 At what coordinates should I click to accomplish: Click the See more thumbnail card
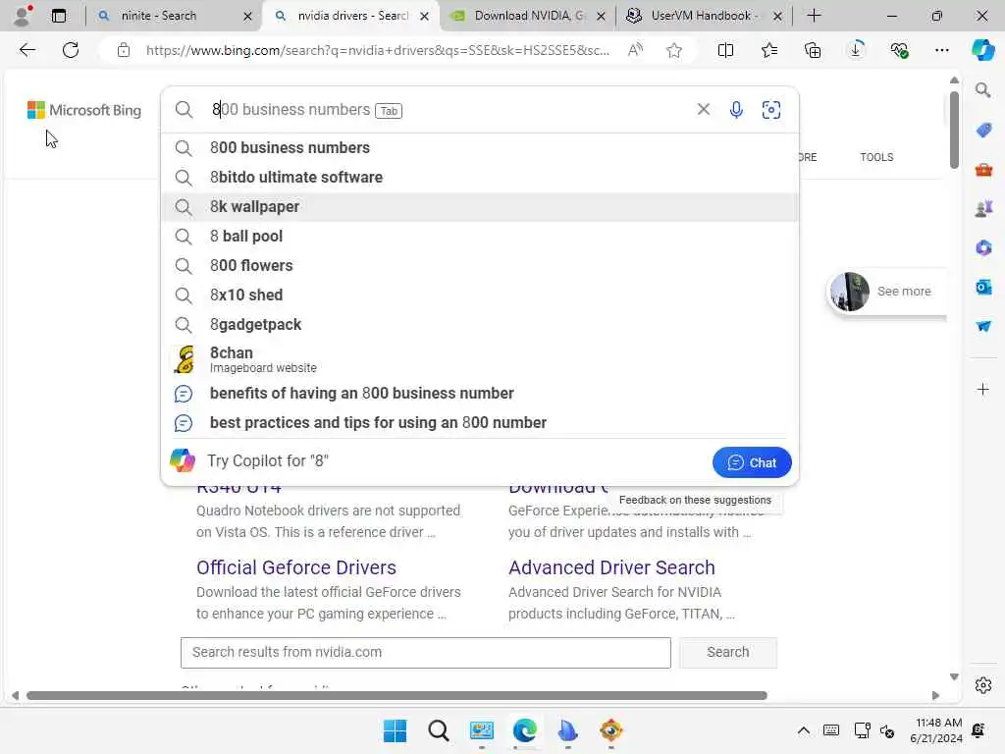886,292
